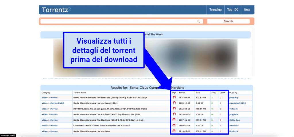Open 'Santa Claus Conquers the Martians (1964)' torrent
294x137 pixels.
tap(95, 103)
